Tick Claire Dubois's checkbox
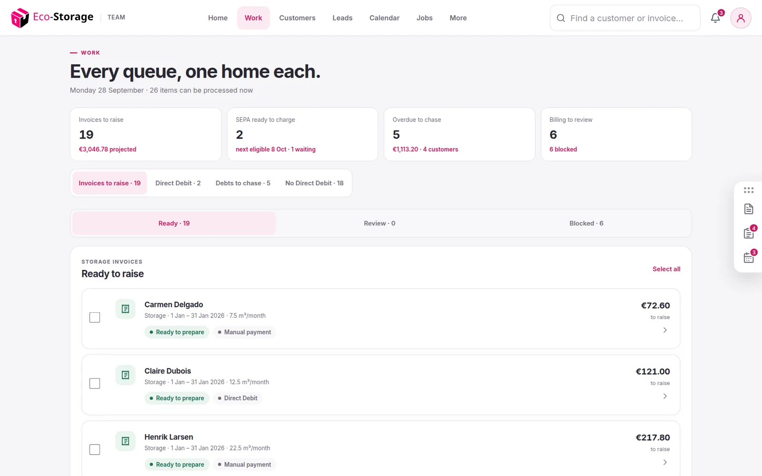The height and width of the screenshot is (476, 762). point(95,384)
